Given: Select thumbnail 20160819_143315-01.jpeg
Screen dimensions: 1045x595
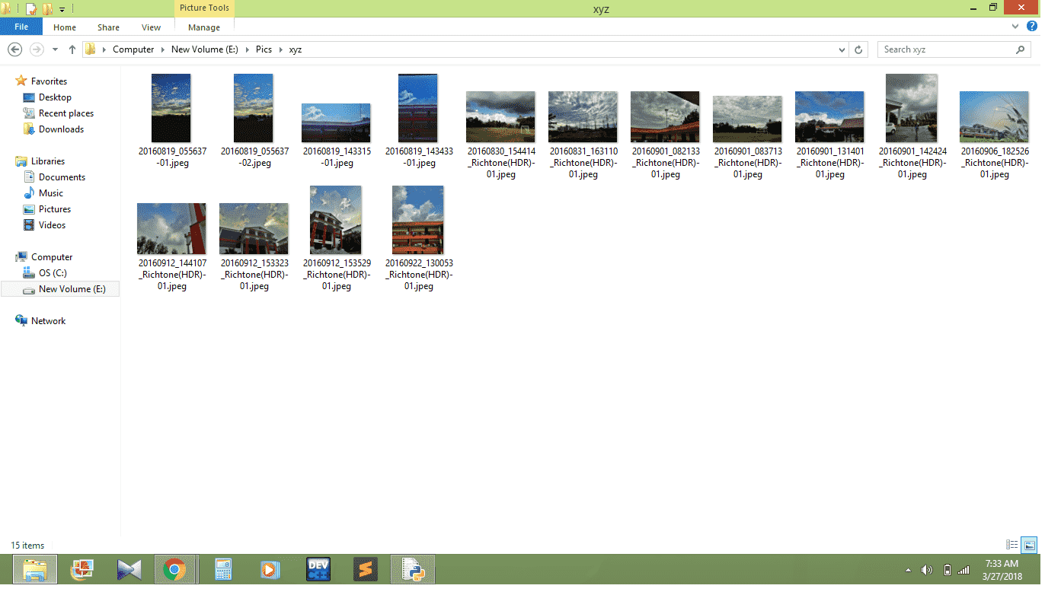Looking at the screenshot, I should pyautogui.click(x=336, y=122).
